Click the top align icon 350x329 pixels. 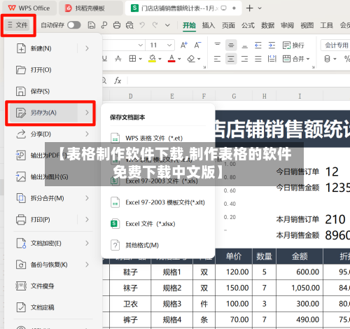pyautogui.click(x=218, y=45)
